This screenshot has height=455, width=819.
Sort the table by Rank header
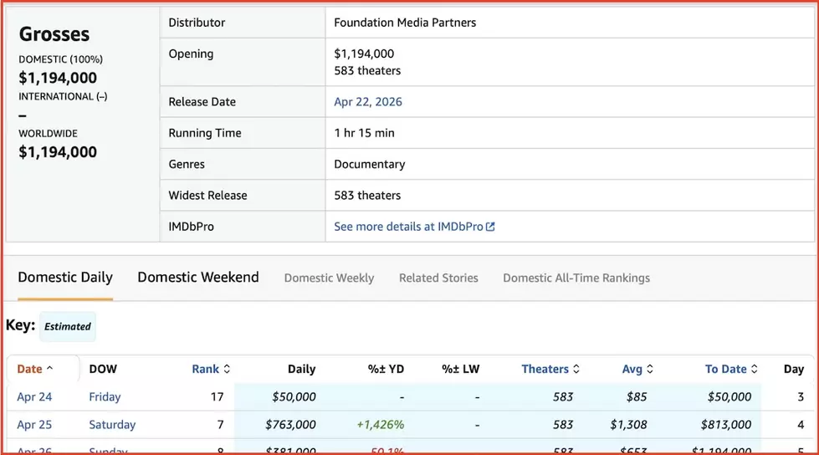(205, 369)
